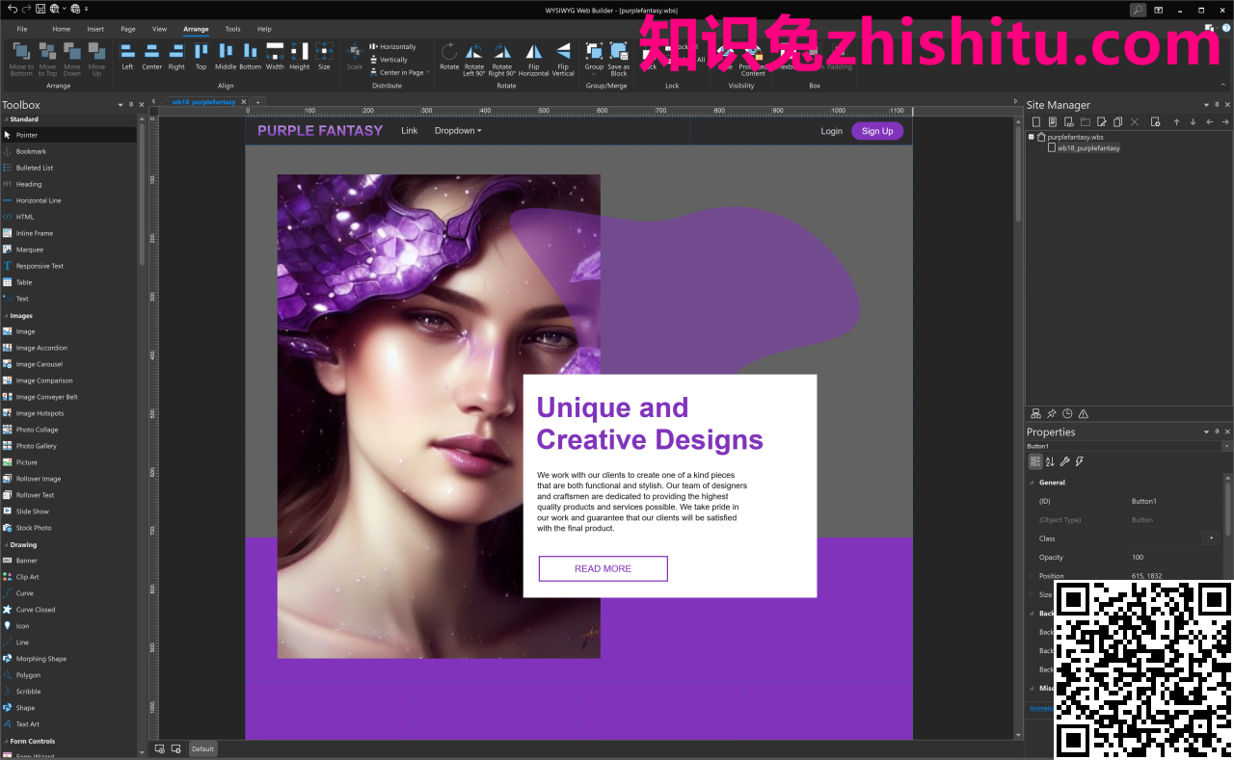
Task: Switch to the View ribbon tab
Action: point(159,29)
